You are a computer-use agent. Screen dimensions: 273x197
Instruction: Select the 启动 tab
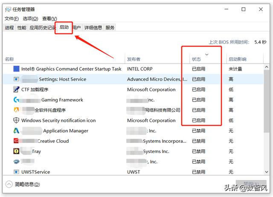tap(64, 27)
